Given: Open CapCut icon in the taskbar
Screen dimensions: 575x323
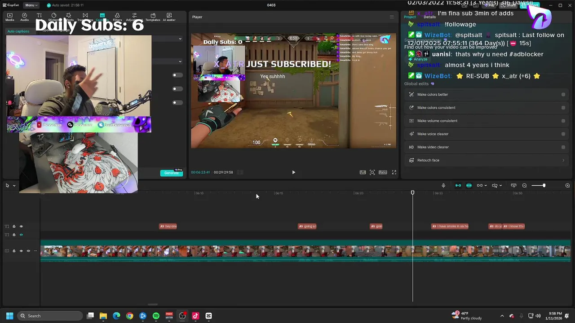Looking at the screenshot, I should (208, 316).
